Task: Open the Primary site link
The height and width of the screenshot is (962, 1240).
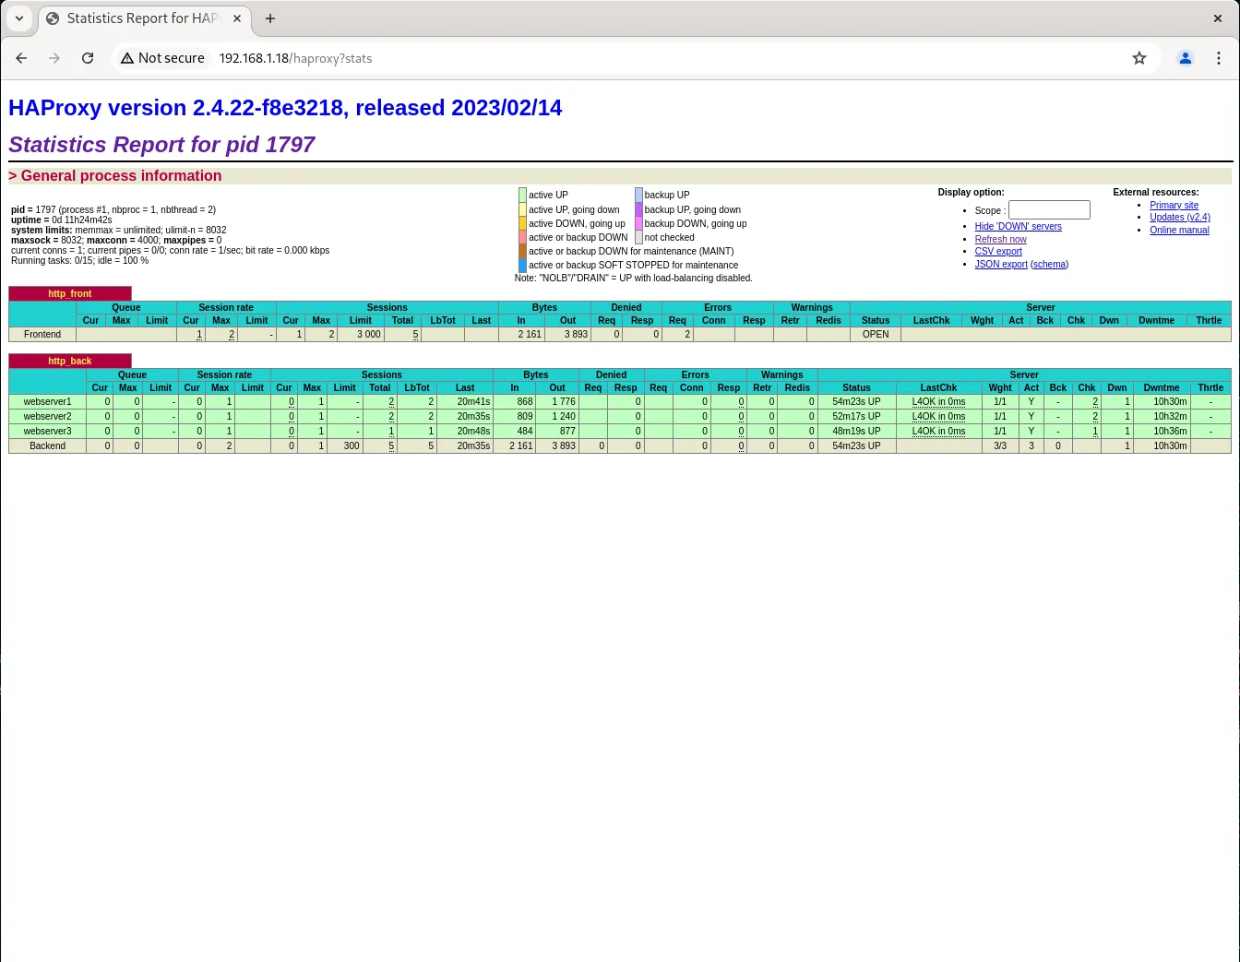Action: click(x=1174, y=206)
